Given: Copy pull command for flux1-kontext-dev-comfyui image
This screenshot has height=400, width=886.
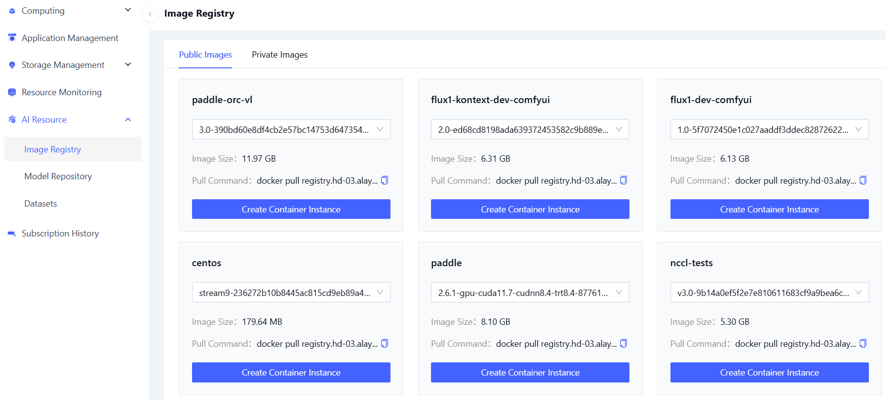Looking at the screenshot, I should 624,181.
